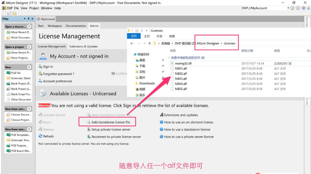Open the DXP address bar dropdown arrow
Image resolution: width=311 pixels, height=174 pixels.
pyautogui.click(x=288, y=8)
